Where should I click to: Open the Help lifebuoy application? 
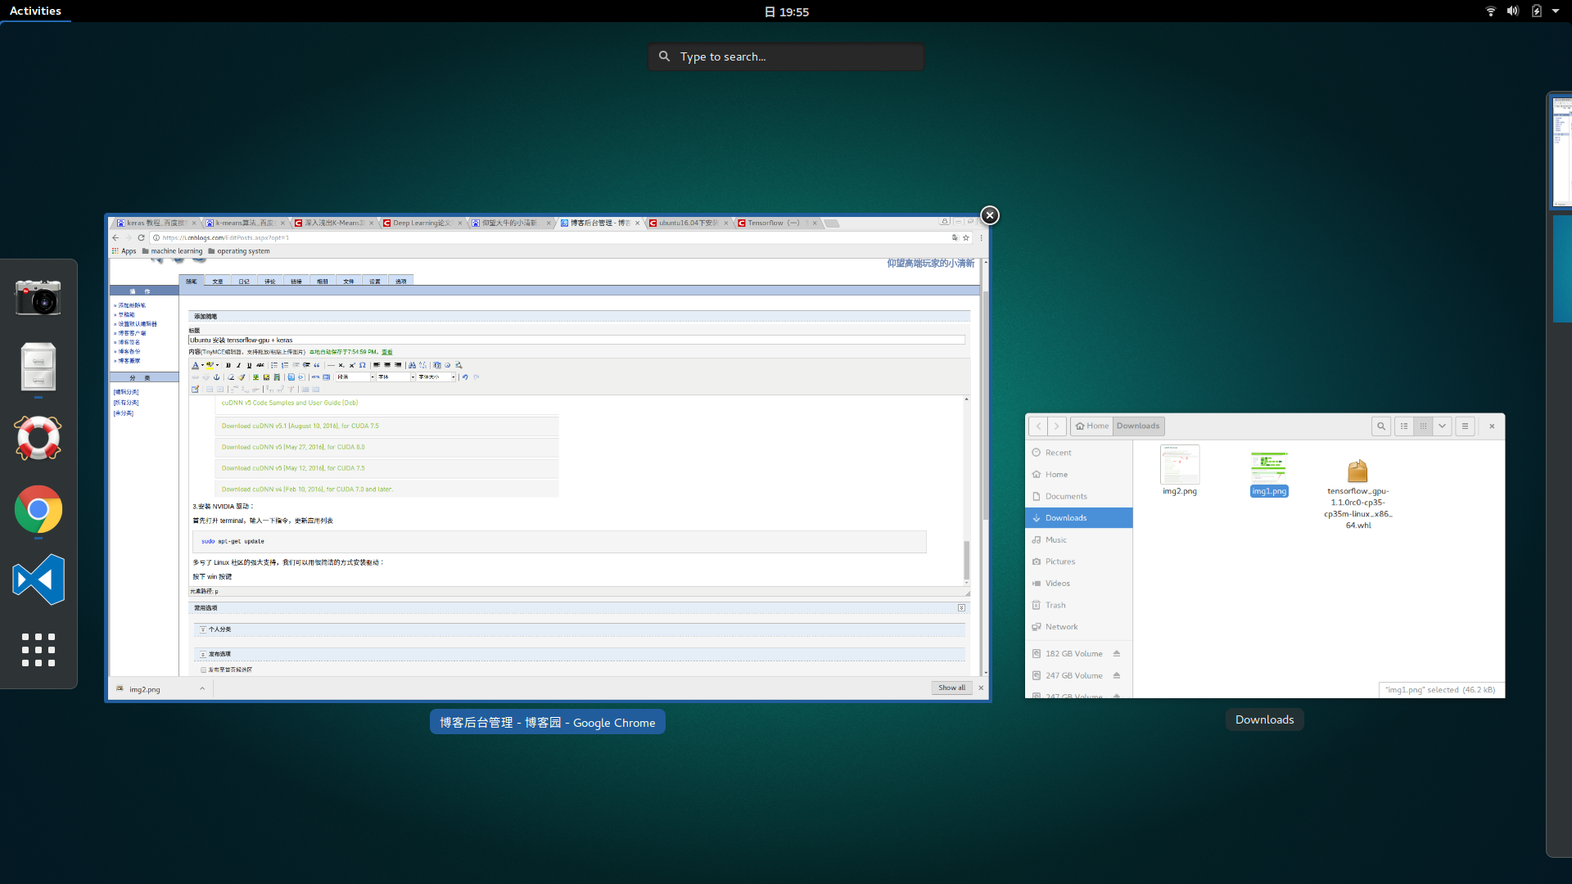pos(38,438)
